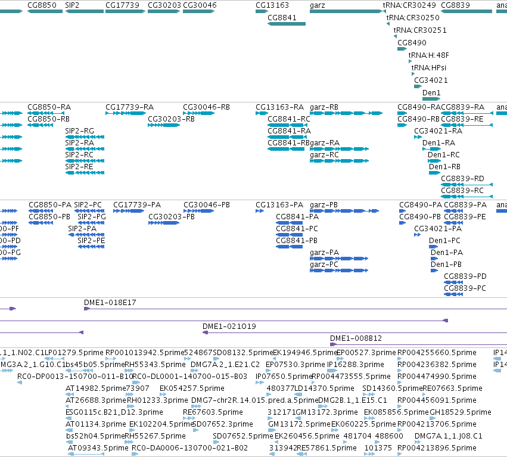Click the Den1-PA protein
Viewport: 507px width, 457px height.
tap(434, 259)
